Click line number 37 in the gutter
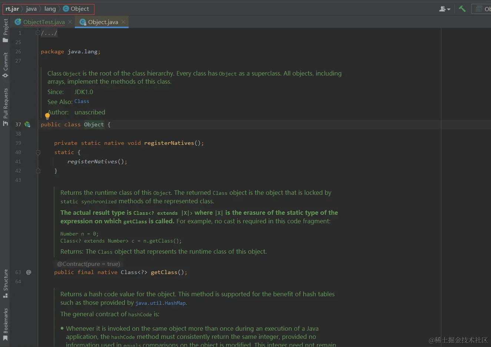The image size is (491, 347). 18,124
